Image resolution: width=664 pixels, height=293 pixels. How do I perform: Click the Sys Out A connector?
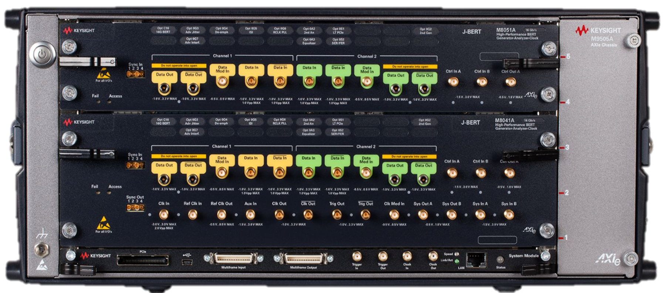423,214
